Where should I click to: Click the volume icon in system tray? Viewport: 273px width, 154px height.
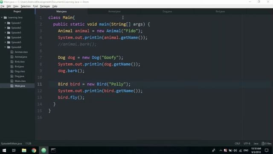[x=235, y=150]
